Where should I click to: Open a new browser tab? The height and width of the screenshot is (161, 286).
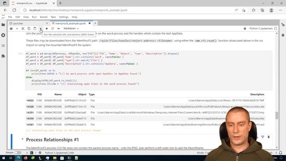click(x=60, y=3)
